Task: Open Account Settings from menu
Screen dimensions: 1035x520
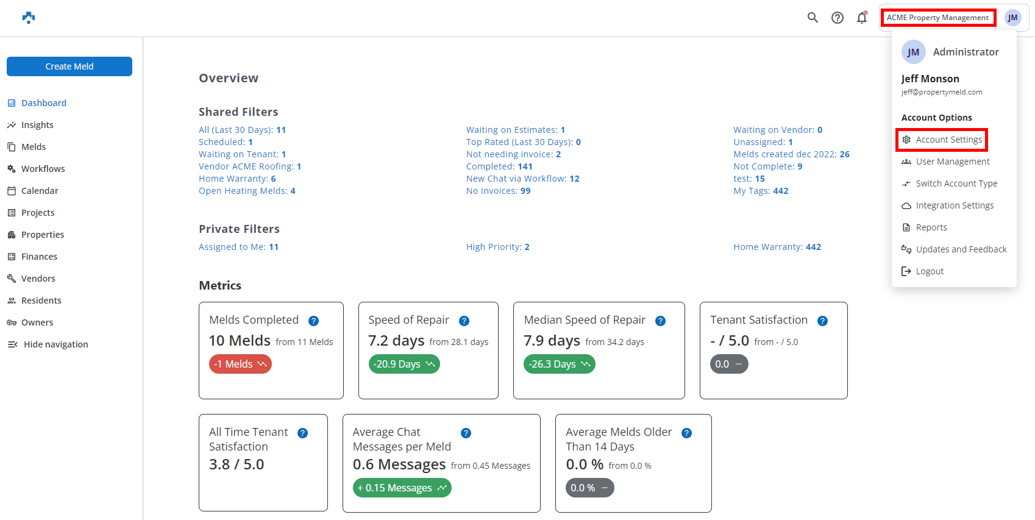Action: click(948, 140)
